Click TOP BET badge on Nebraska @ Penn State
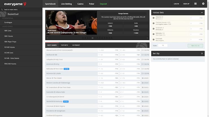209x117 pixels. (x=66, y=69)
